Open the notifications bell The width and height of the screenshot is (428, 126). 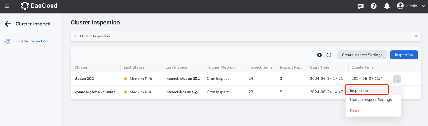pos(387,6)
